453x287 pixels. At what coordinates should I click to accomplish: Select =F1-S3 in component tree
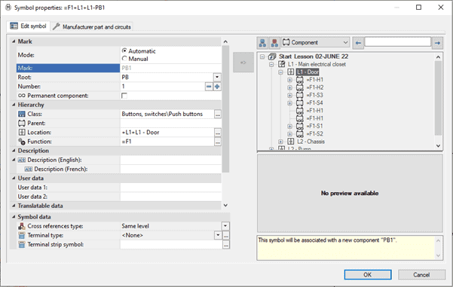pyautogui.click(x=314, y=95)
